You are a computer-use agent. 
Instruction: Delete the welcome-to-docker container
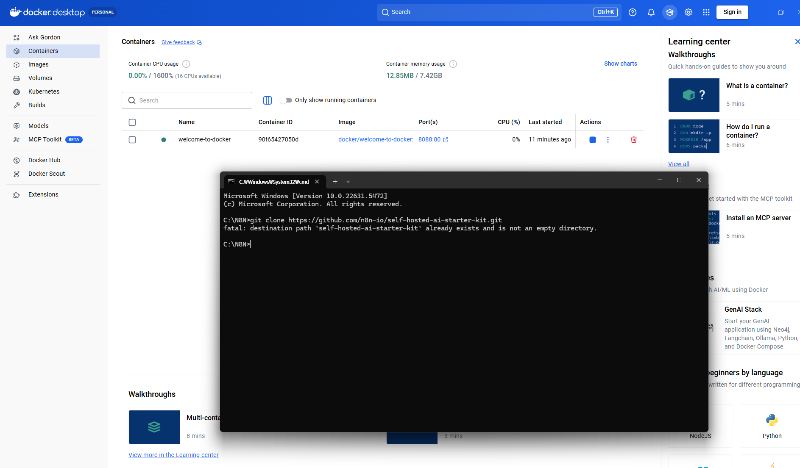(634, 140)
